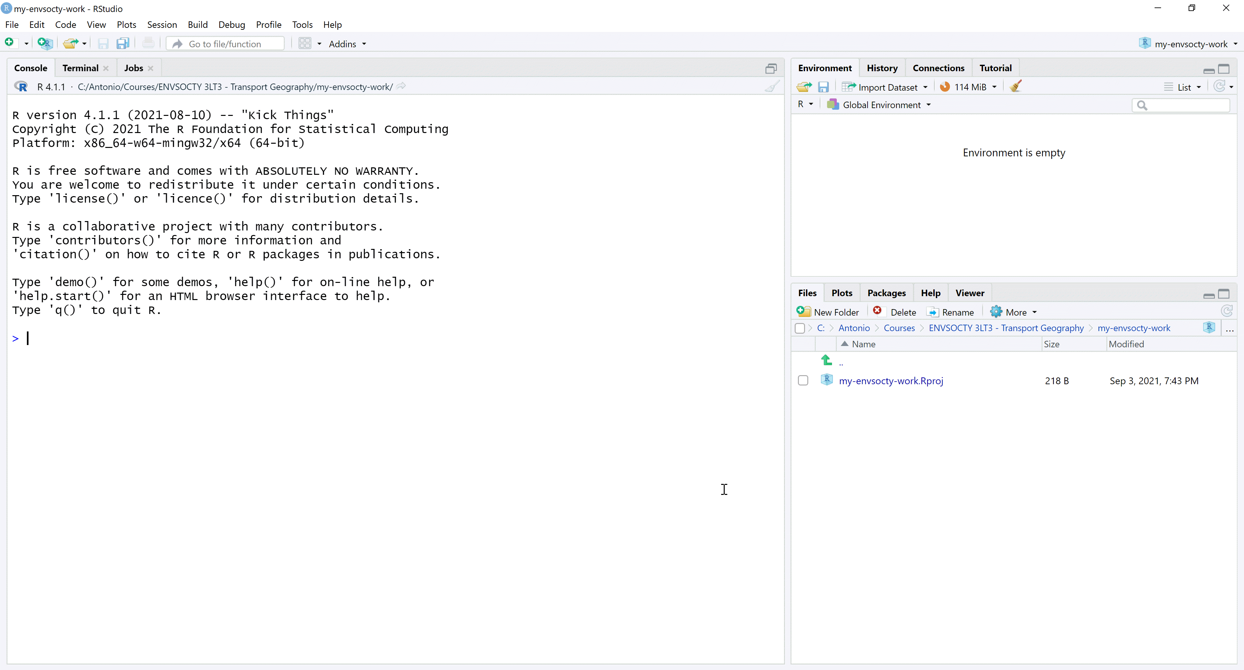Click the Print icon in main toolbar
The image size is (1244, 670).
click(148, 43)
